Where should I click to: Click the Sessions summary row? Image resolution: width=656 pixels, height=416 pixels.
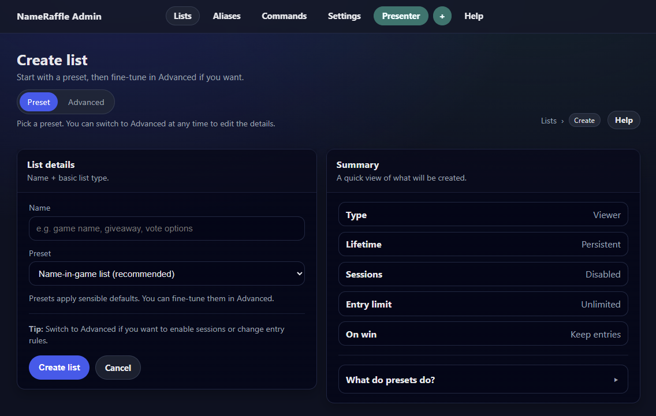[483, 274]
